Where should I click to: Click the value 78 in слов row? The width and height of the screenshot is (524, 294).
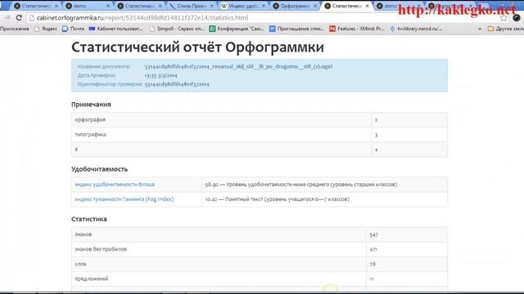tap(373, 265)
